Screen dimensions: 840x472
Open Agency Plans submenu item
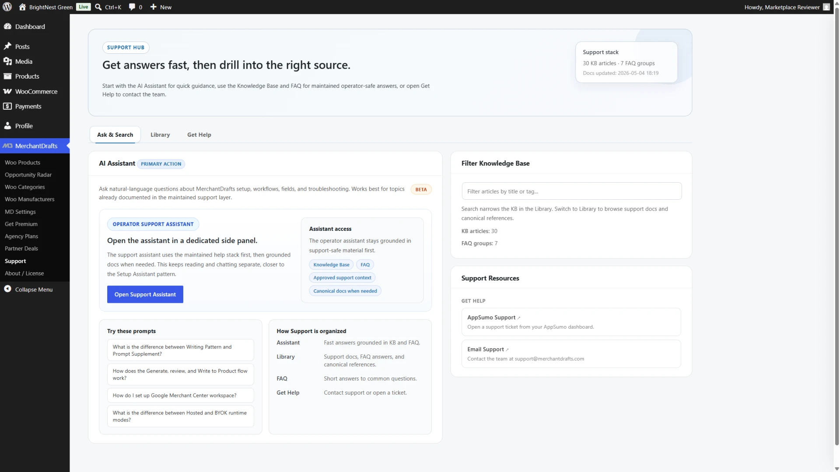(x=21, y=236)
